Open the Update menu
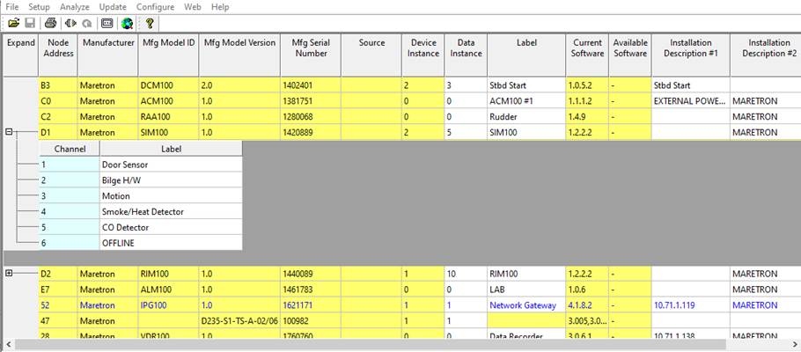The height and width of the screenshot is (352, 801). (113, 6)
